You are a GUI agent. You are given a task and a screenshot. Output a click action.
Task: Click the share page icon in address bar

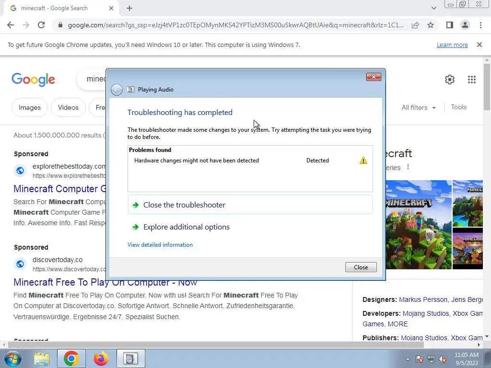tap(415, 25)
